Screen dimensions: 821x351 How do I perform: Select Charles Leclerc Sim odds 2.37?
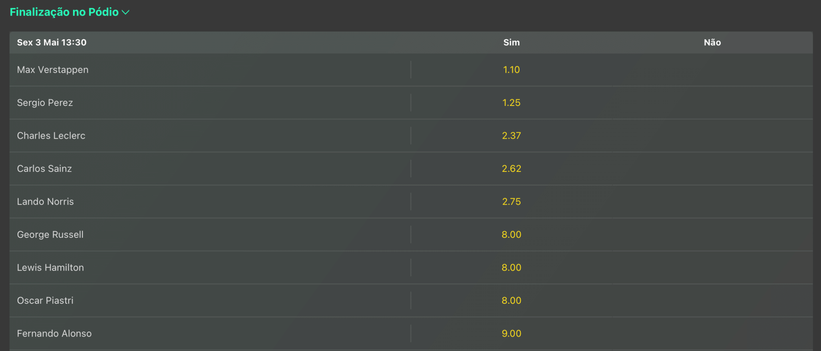point(511,136)
